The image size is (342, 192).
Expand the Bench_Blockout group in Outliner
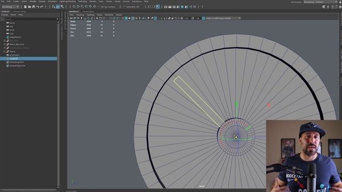(x=5, y=44)
